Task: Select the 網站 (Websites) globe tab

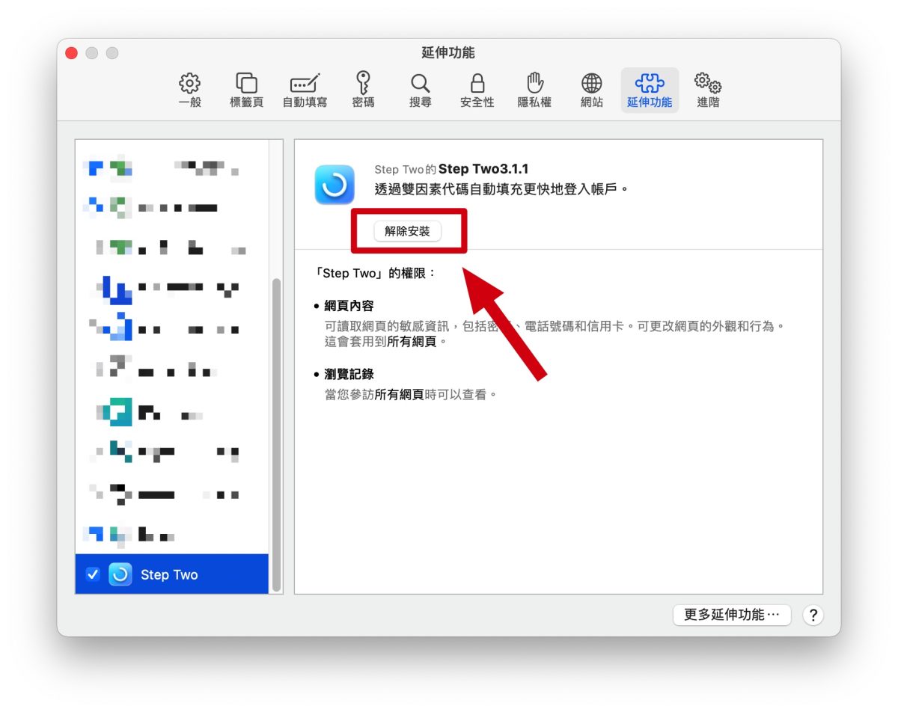Action: click(x=592, y=90)
